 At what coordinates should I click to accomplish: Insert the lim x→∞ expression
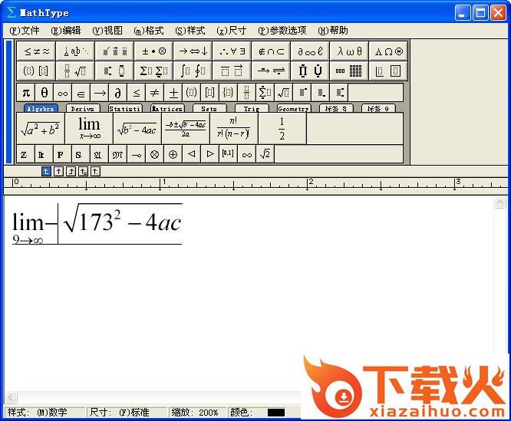point(89,129)
